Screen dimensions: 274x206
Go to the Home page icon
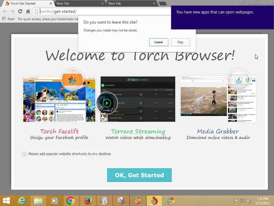(28, 11)
